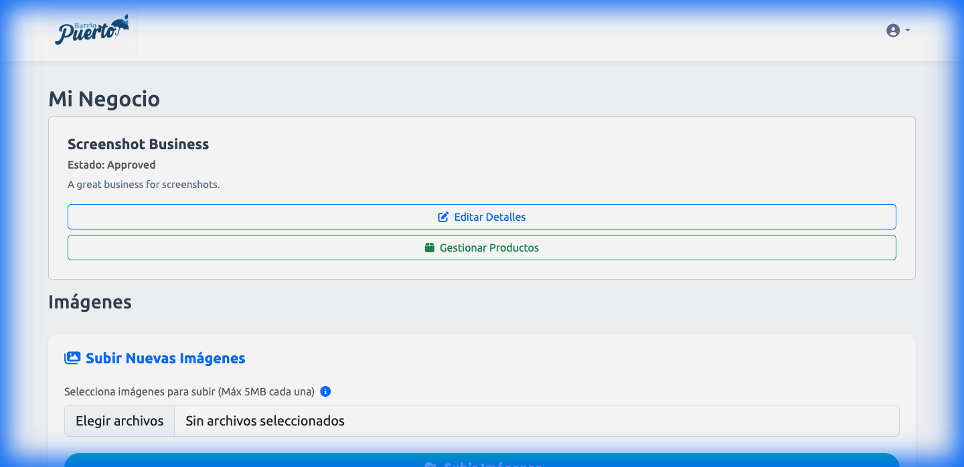Click the Screenshot Business card title
The width and height of the screenshot is (964, 467).
[x=138, y=144]
